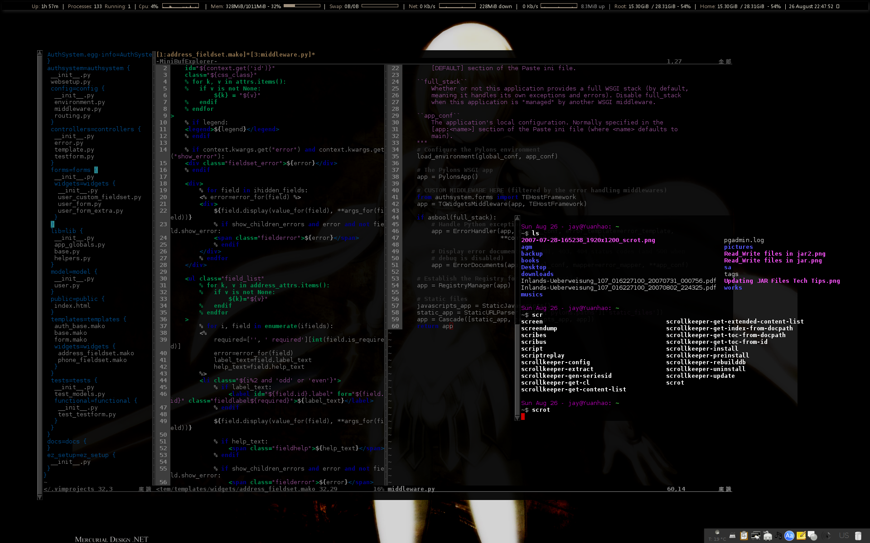Open the power adapter tray icon
The width and height of the screenshot is (870, 543).
(x=767, y=536)
